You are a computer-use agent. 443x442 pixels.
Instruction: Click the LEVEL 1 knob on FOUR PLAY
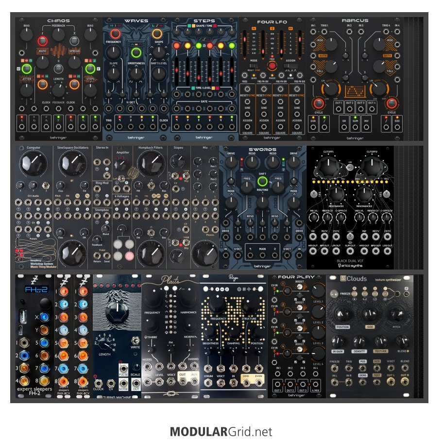319,290
